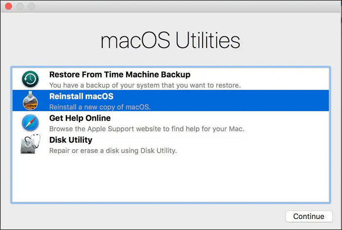Screen dimensions: 342x230
Task: Click the minimize button in title bar
Action: tap(20, 7)
